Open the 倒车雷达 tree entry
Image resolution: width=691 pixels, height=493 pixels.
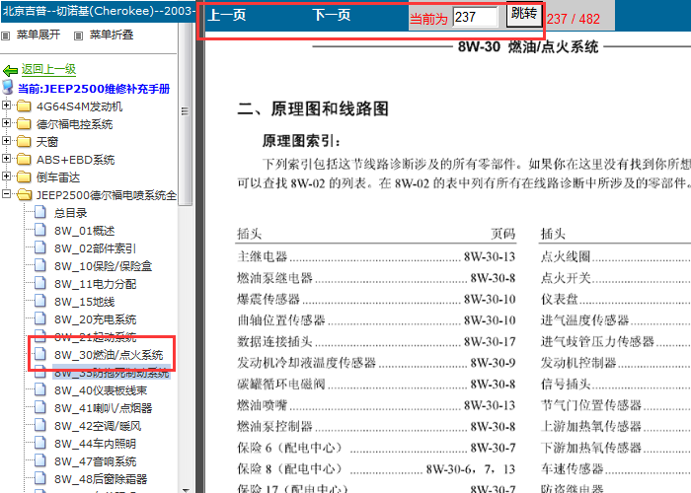pos(58,177)
